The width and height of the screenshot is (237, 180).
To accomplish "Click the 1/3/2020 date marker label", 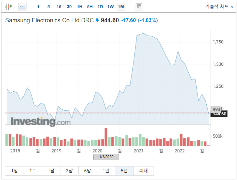I will 106,157.
